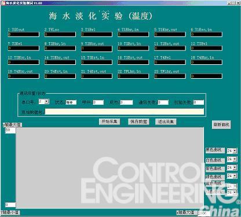241x217 pixels.
Task: Click the 开始采集 (start acquisition) button
Action: (x=109, y=122)
